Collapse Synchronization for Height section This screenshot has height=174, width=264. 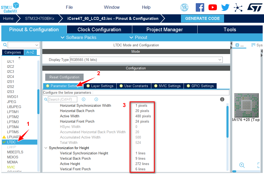click(46, 148)
